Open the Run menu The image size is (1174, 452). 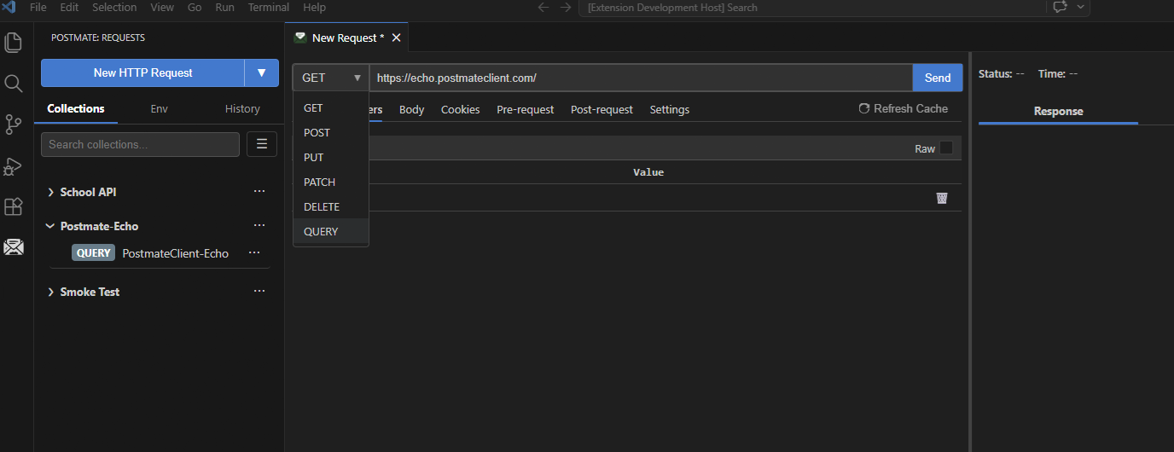click(224, 7)
